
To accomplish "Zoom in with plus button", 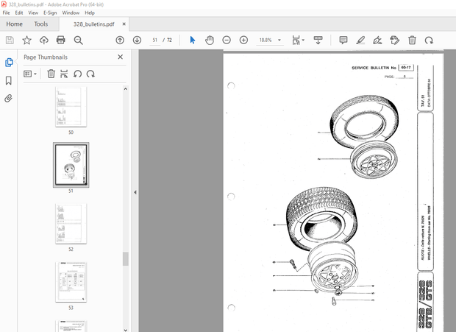I will point(243,40).
